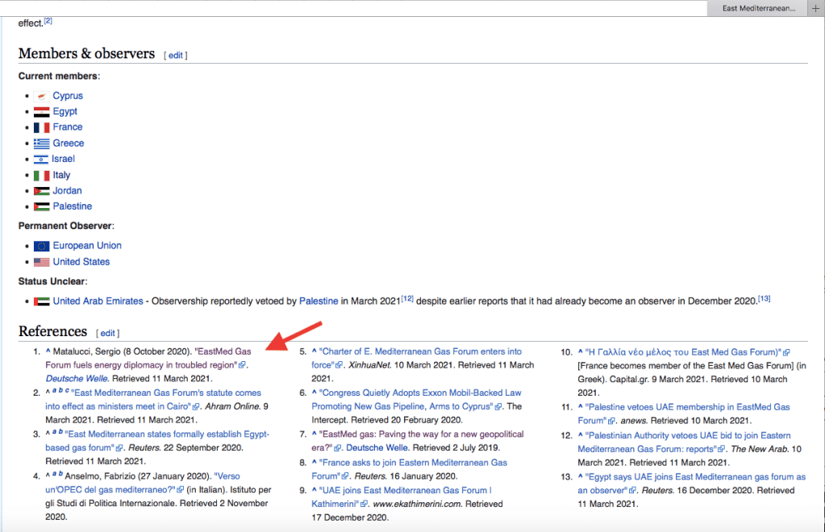
Task: Open the Palestine member link
Action: pyautogui.click(x=73, y=206)
